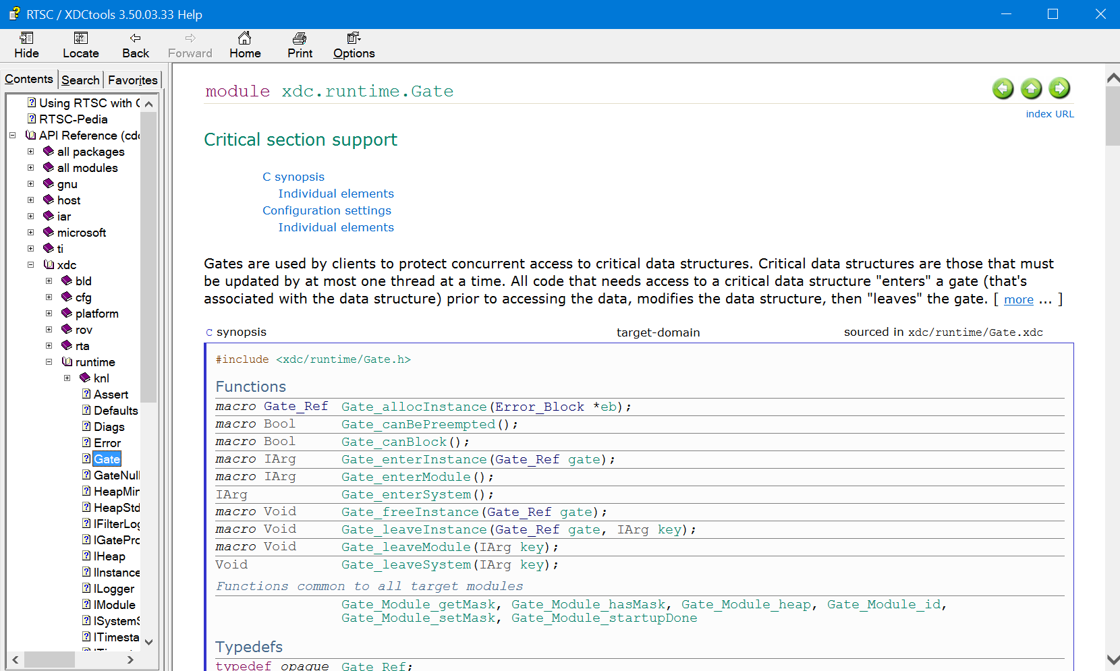Click the Error_Block type link
This screenshot has height=671, width=1120.
point(540,407)
